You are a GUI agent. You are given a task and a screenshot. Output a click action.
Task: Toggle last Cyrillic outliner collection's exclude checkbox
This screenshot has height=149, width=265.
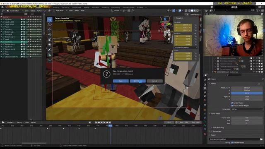251,69
